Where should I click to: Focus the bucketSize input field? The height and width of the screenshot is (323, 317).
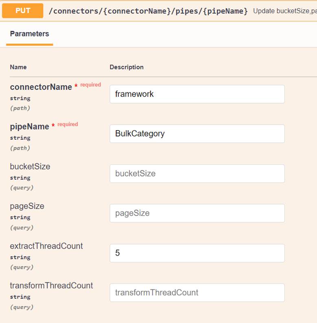(x=197, y=174)
